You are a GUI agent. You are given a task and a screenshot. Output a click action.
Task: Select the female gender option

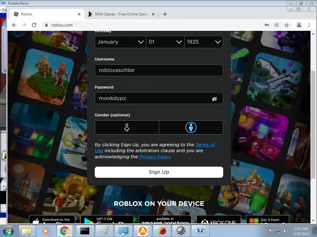pyautogui.click(x=127, y=127)
